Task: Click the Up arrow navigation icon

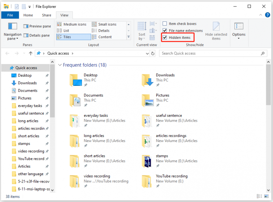Action: [x=31, y=53]
